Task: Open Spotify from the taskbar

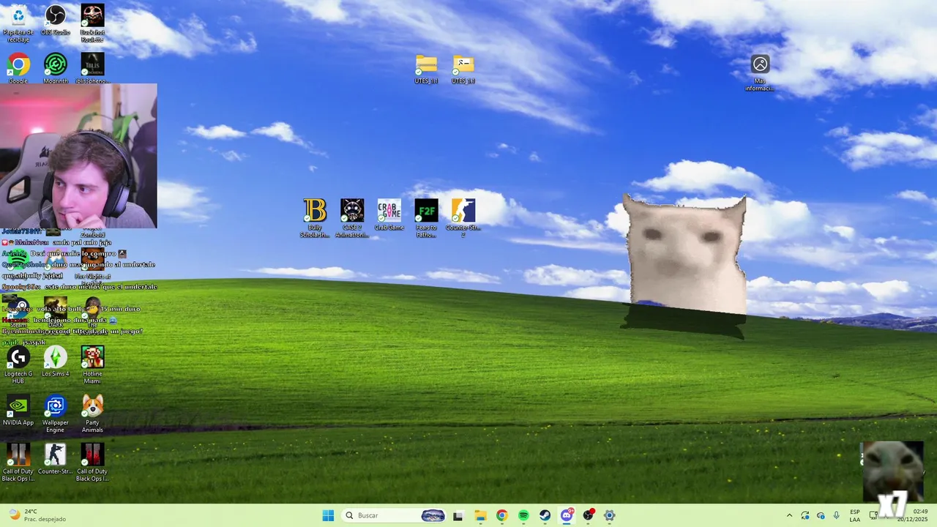Action: coord(523,515)
